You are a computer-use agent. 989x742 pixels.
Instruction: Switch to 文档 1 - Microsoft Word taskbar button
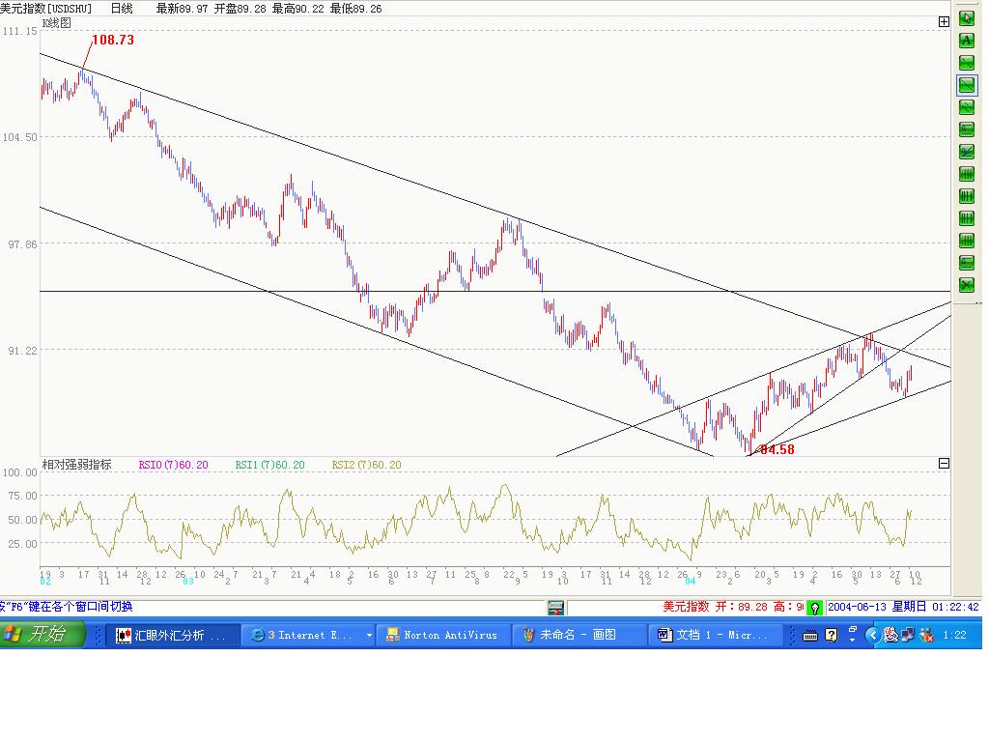[714, 636]
